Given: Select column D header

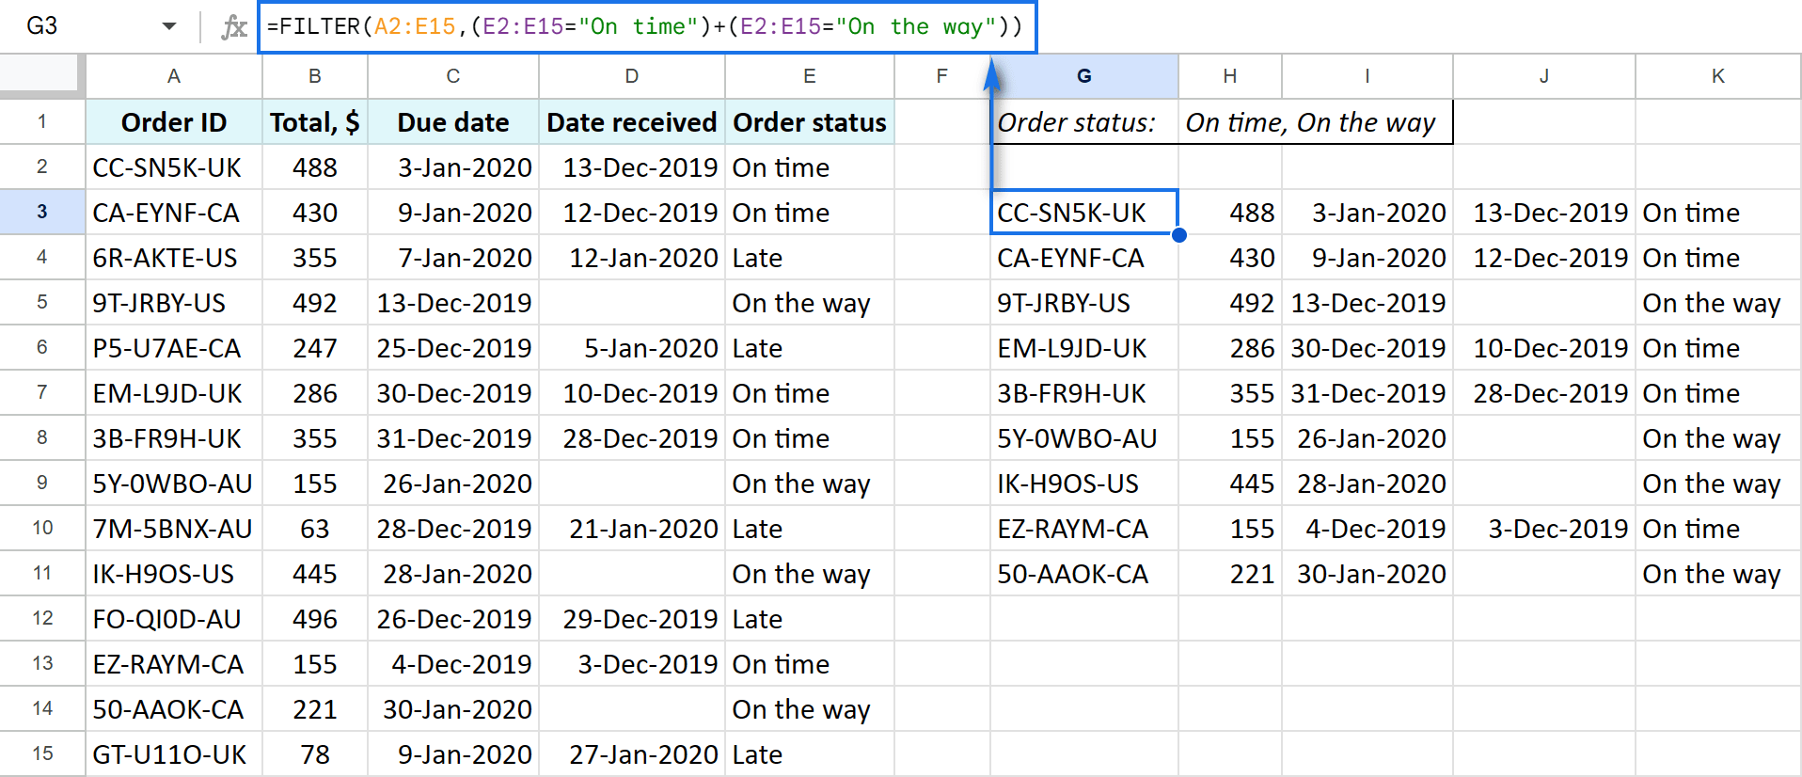Looking at the screenshot, I should point(631,76).
